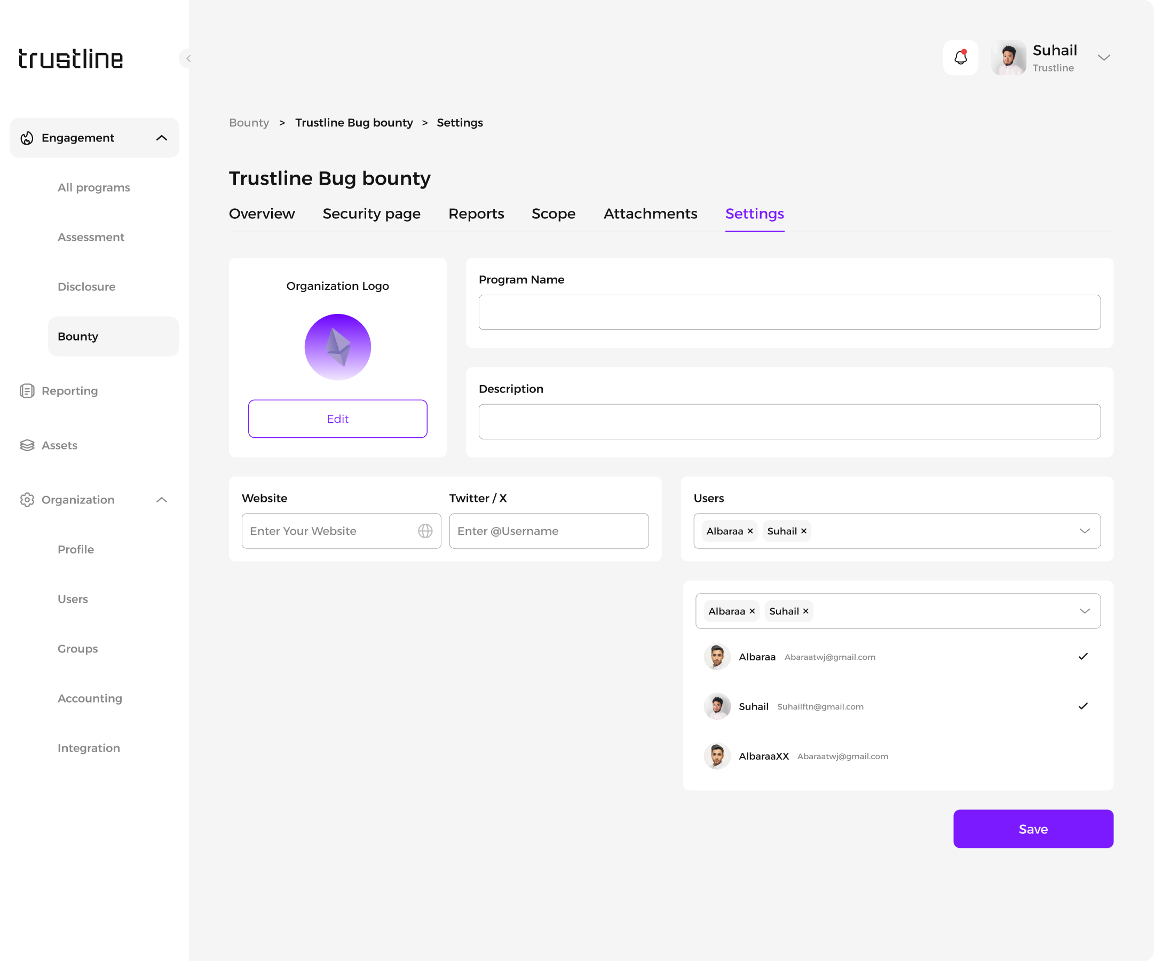
Task: Collapse the Organization section
Action: coord(161,500)
